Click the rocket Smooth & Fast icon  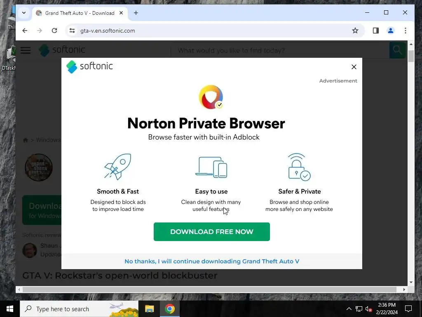click(118, 167)
